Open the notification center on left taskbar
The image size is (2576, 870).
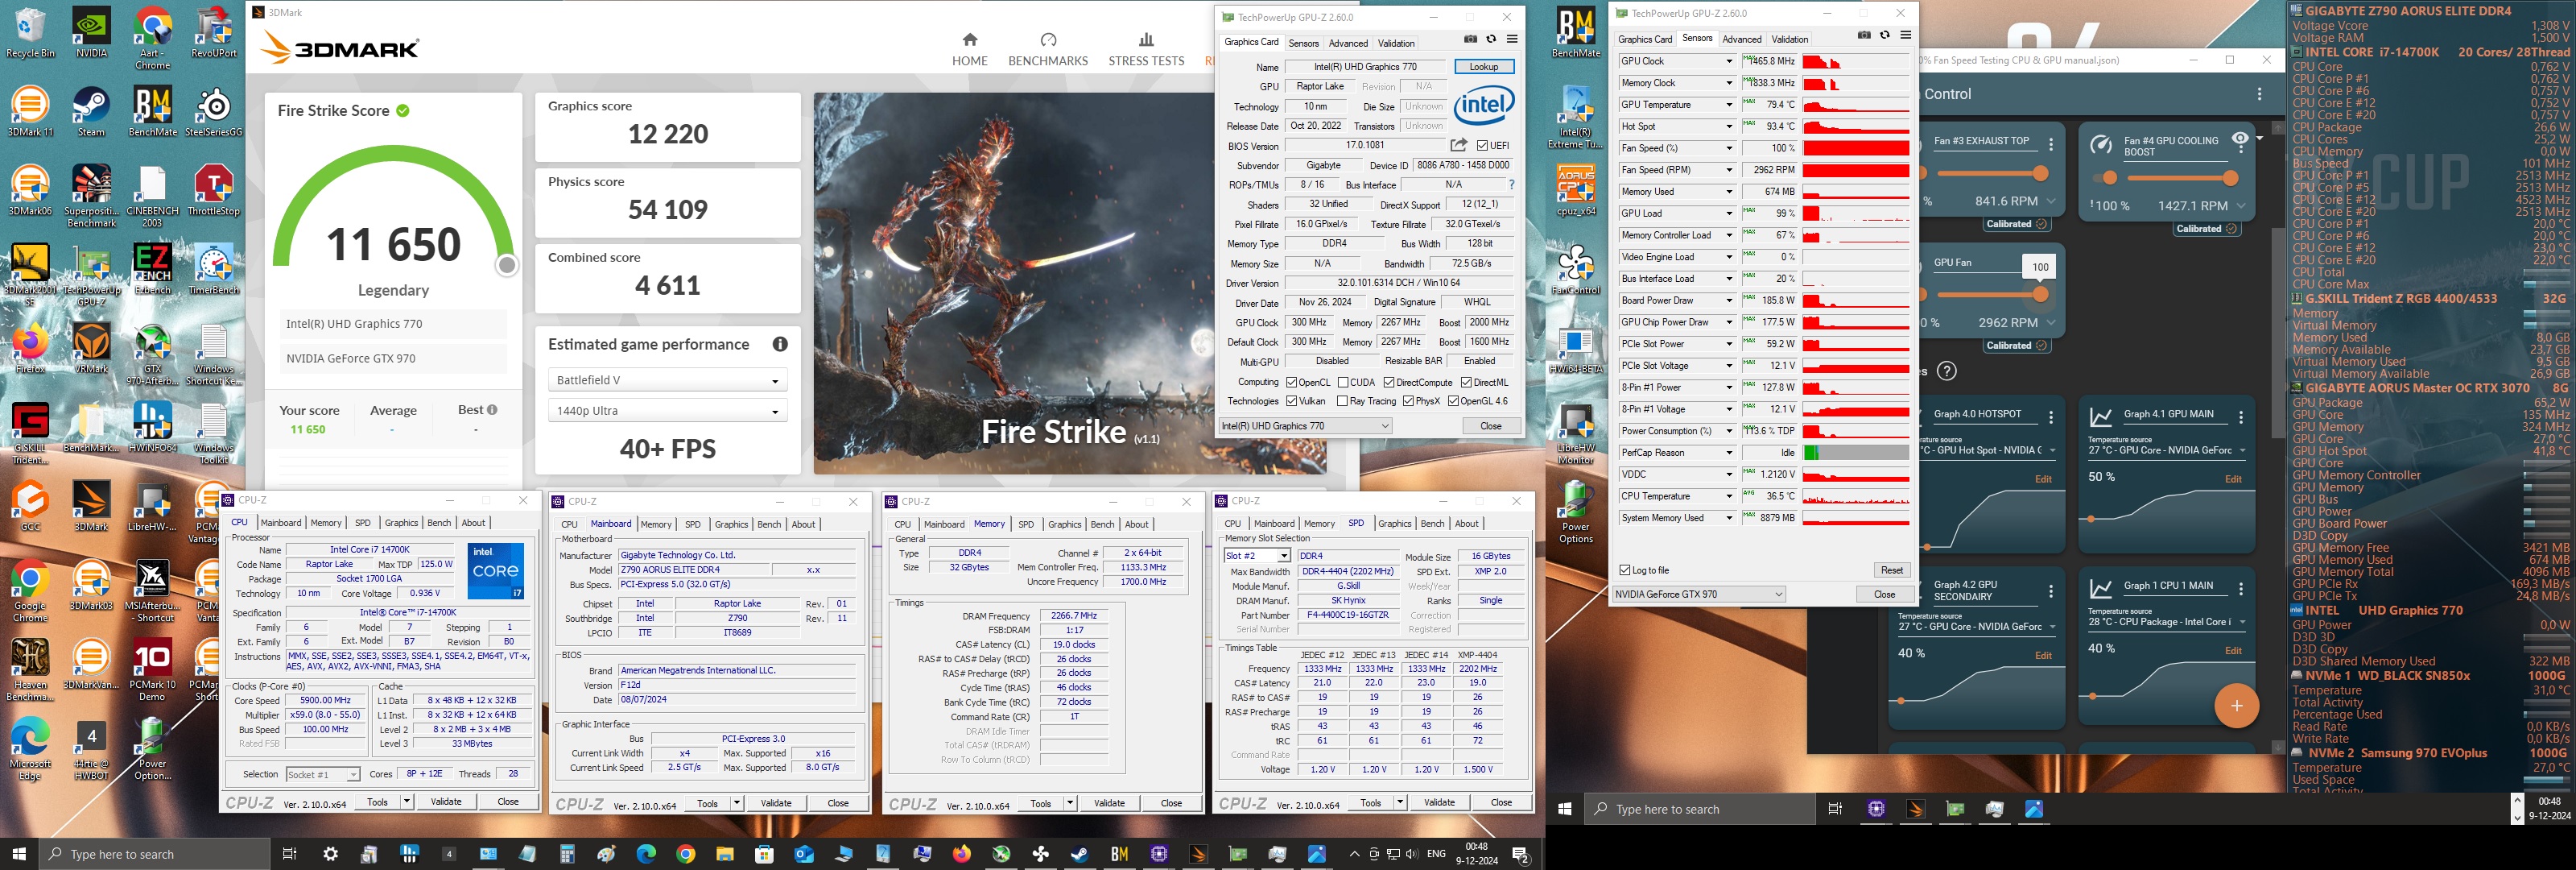point(1520,854)
